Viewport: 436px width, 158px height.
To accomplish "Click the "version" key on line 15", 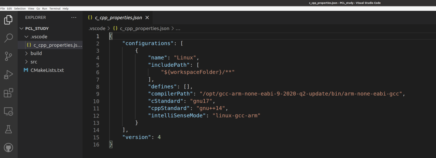I will pyautogui.click(x=137, y=137).
